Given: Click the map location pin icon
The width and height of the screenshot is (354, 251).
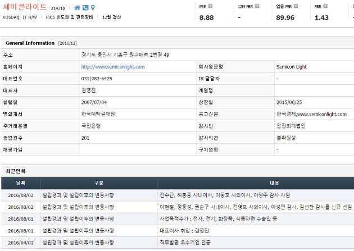Looking at the screenshot, I should pos(93,8).
